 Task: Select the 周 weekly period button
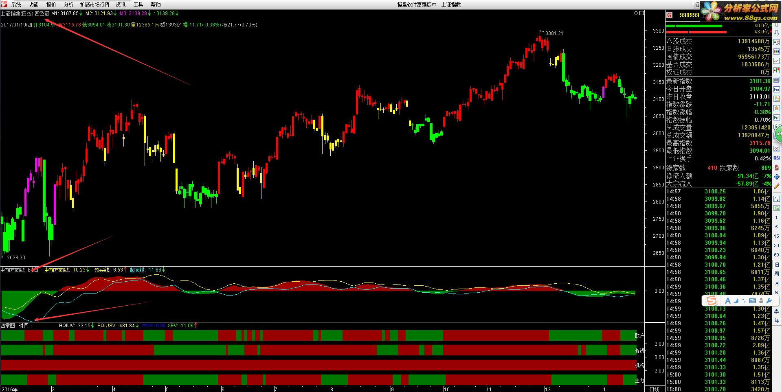pyautogui.click(x=777, y=274)
